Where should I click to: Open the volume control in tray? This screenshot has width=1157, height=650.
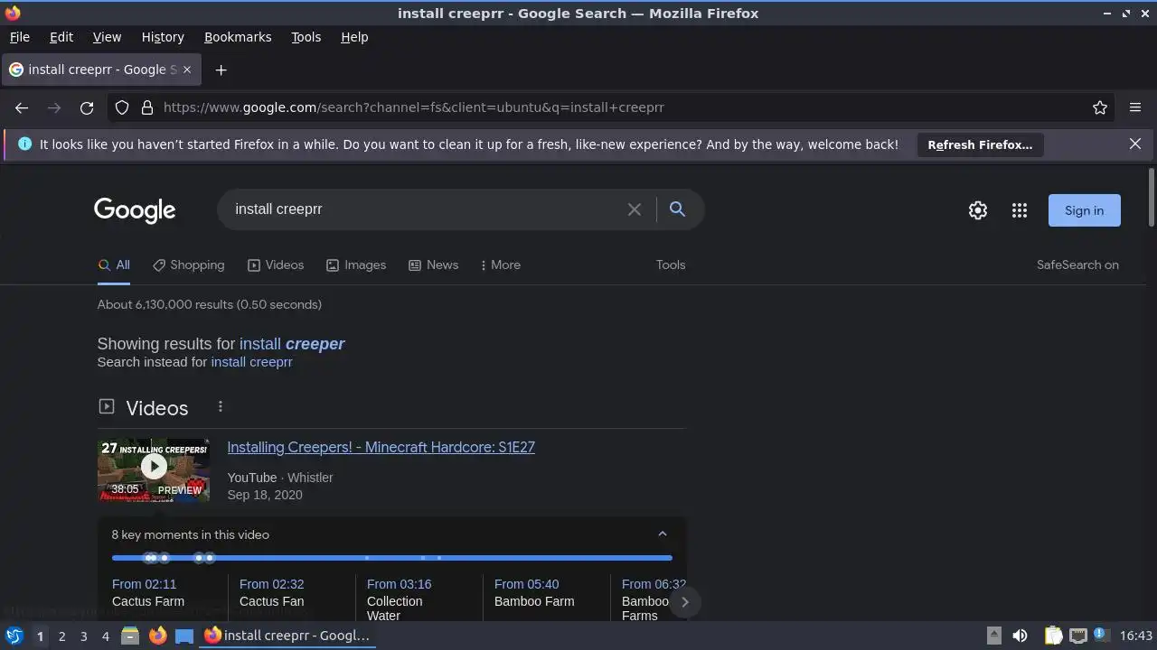(1020, 636)
